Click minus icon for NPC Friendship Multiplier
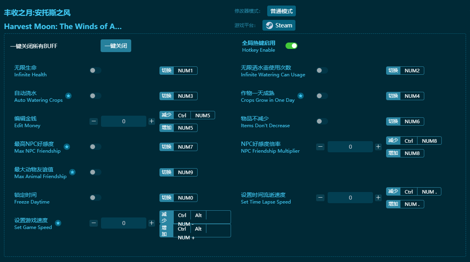 click(x=320, y=147)
